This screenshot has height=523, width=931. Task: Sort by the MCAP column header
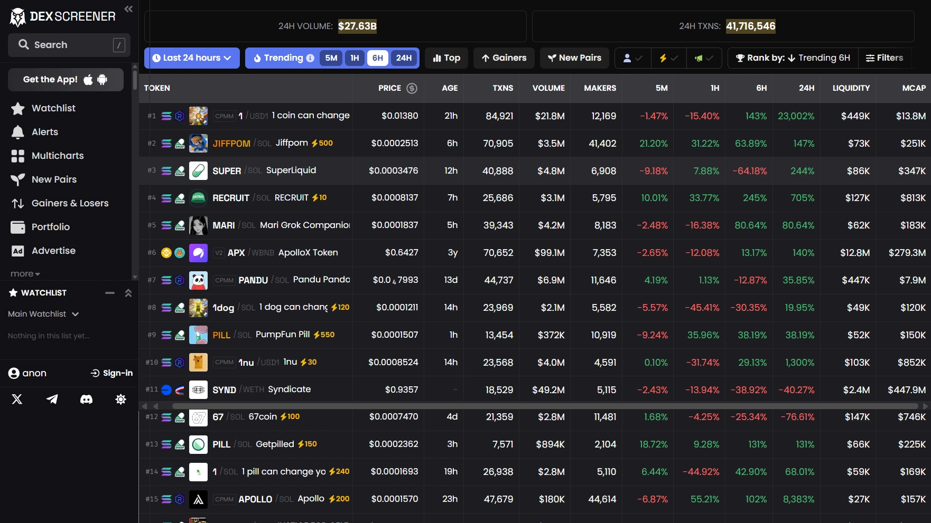(x=914, y=88)
